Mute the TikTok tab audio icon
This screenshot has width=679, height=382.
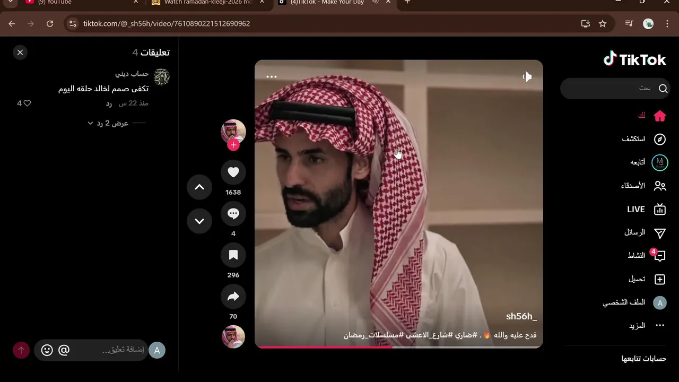(x=375, y=2)
